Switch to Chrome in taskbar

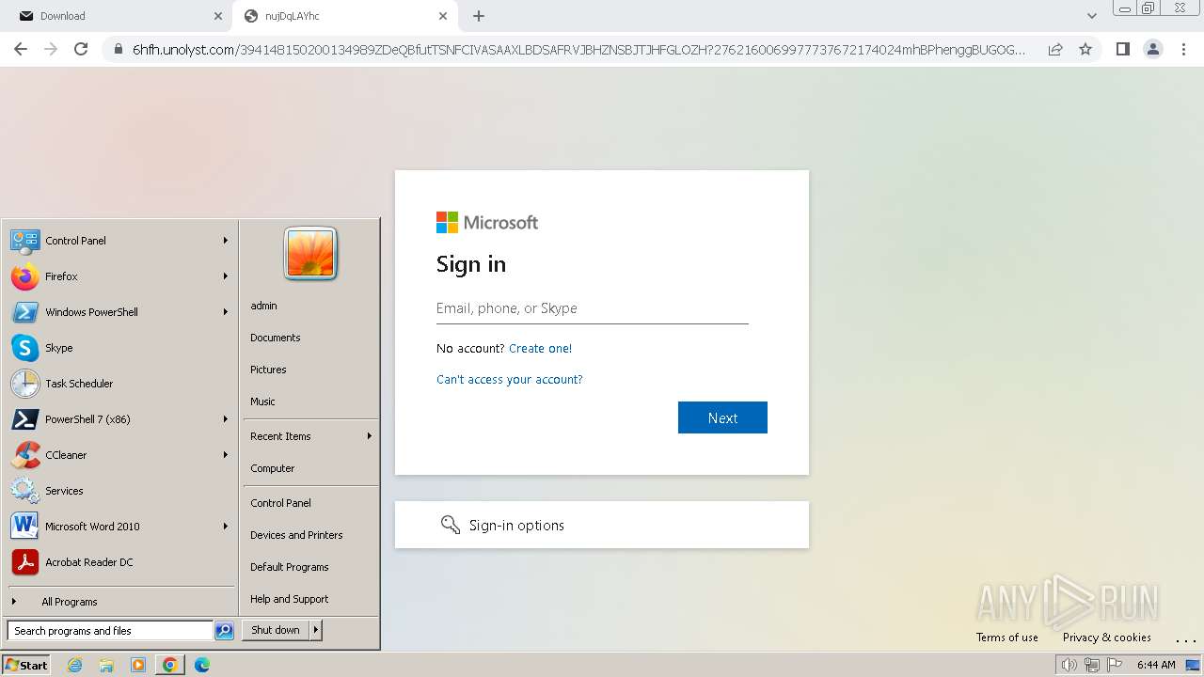170,665
